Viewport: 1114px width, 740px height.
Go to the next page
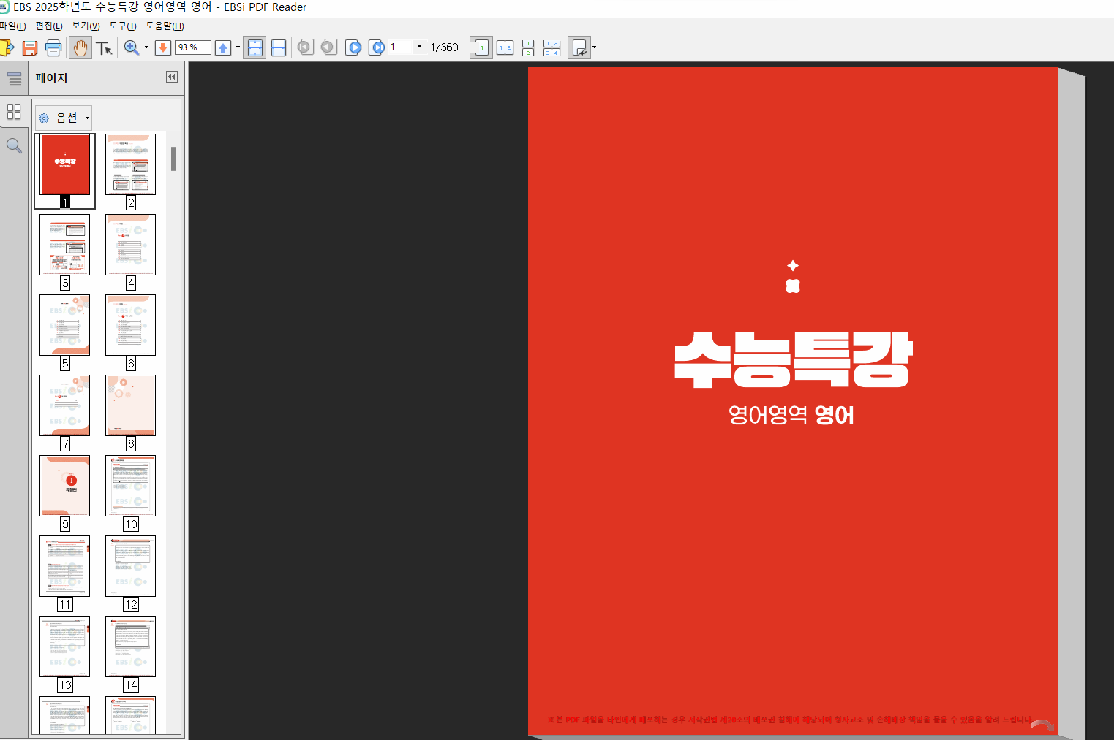[353, 47]
